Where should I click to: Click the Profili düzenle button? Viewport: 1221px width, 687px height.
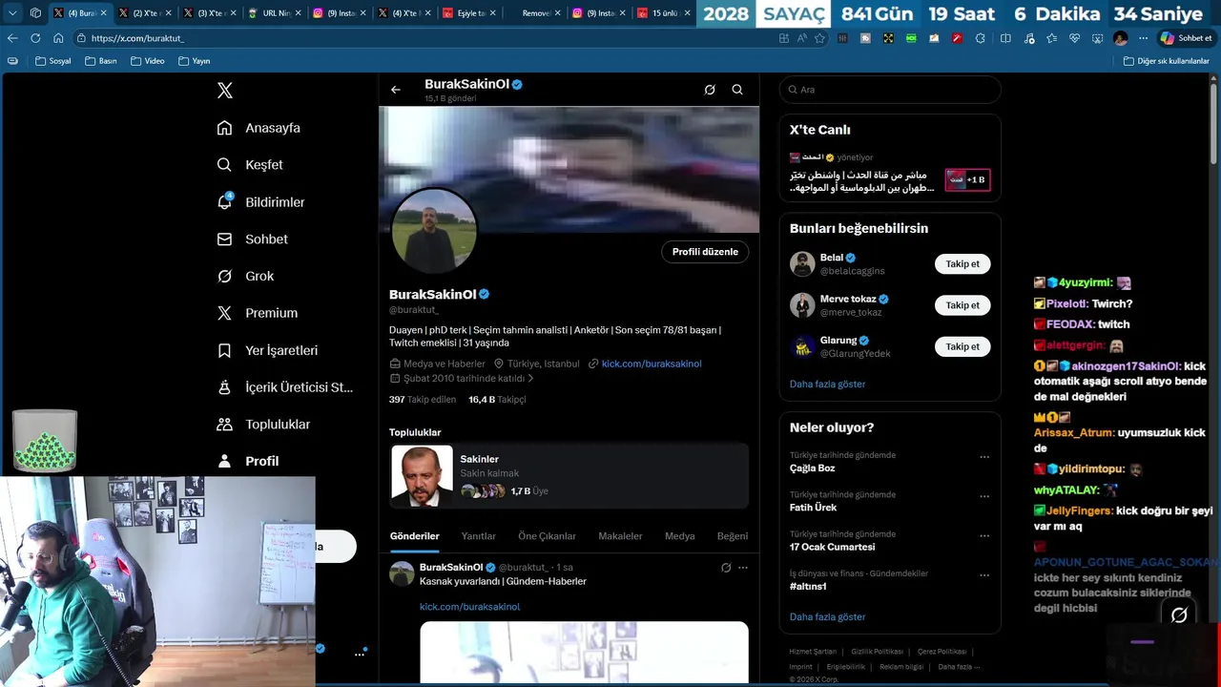point(705,252)
